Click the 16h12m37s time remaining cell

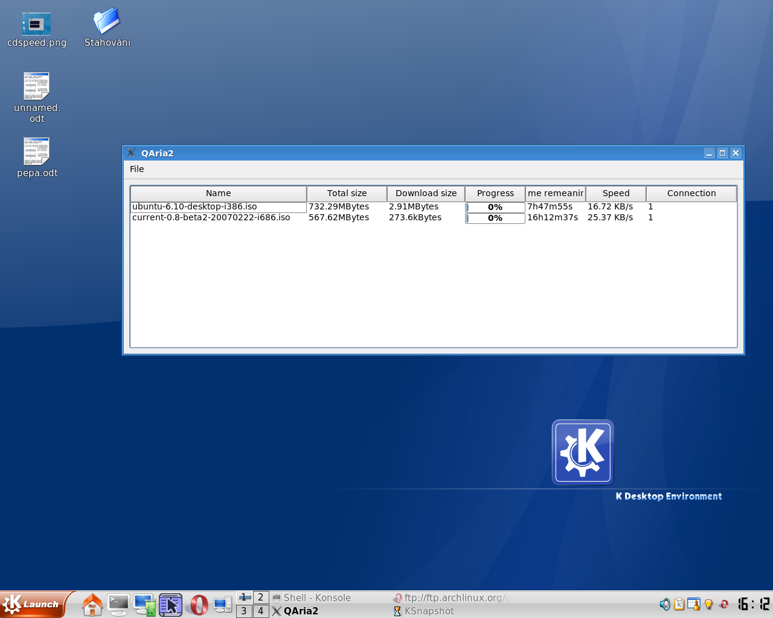[556, 217]
